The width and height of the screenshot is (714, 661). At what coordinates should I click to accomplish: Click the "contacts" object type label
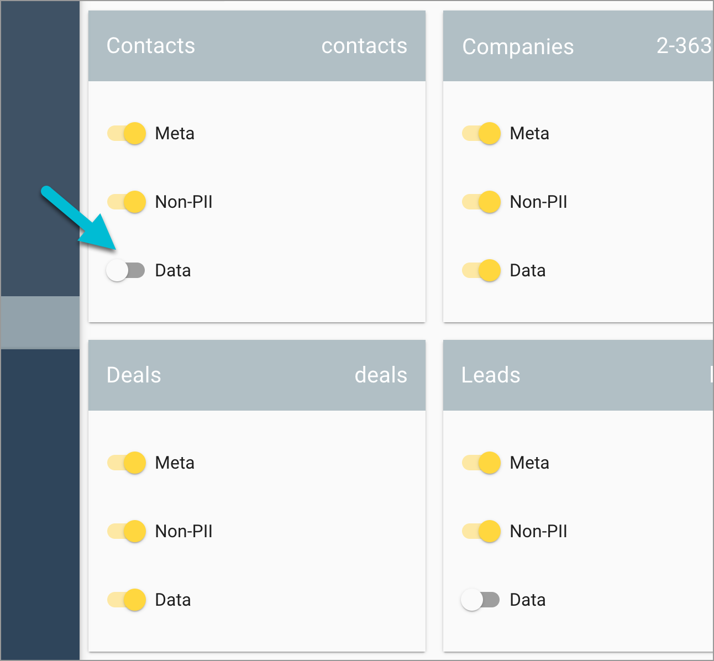coord(364,46)
